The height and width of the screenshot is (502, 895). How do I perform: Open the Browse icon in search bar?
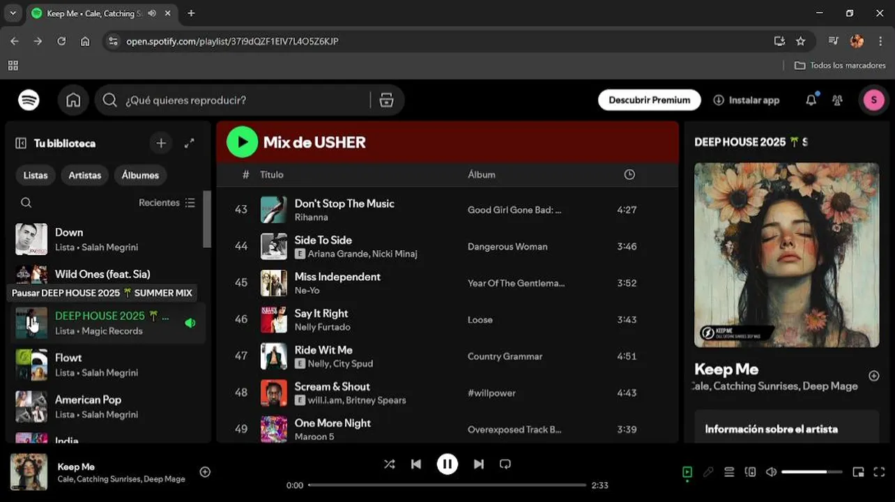coord(386,100)
